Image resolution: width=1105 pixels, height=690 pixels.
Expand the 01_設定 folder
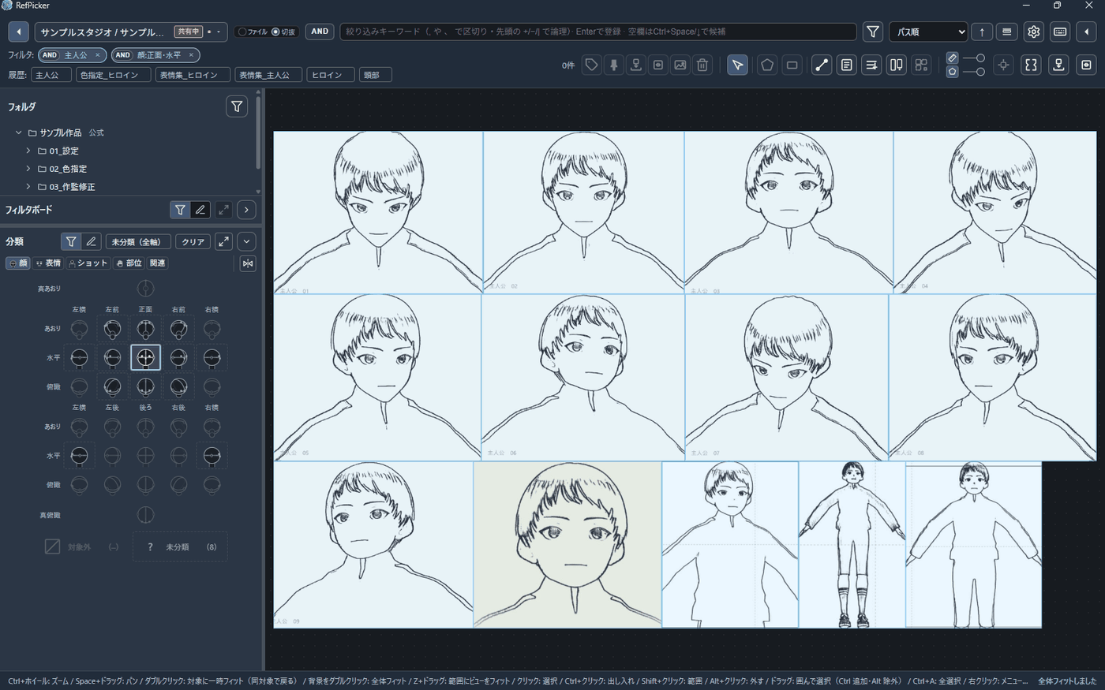pyautogui.click(x=28, y=151)
